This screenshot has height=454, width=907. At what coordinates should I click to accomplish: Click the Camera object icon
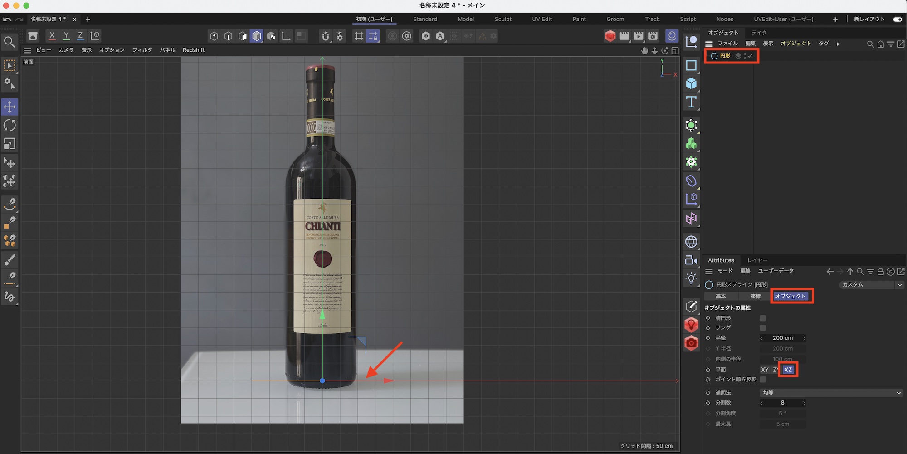691,260
